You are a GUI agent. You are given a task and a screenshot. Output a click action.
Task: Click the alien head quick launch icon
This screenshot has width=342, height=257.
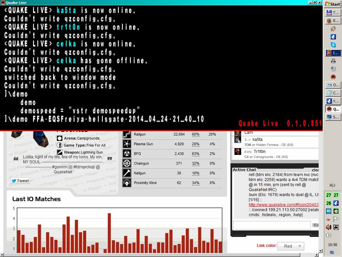point(333,61)
